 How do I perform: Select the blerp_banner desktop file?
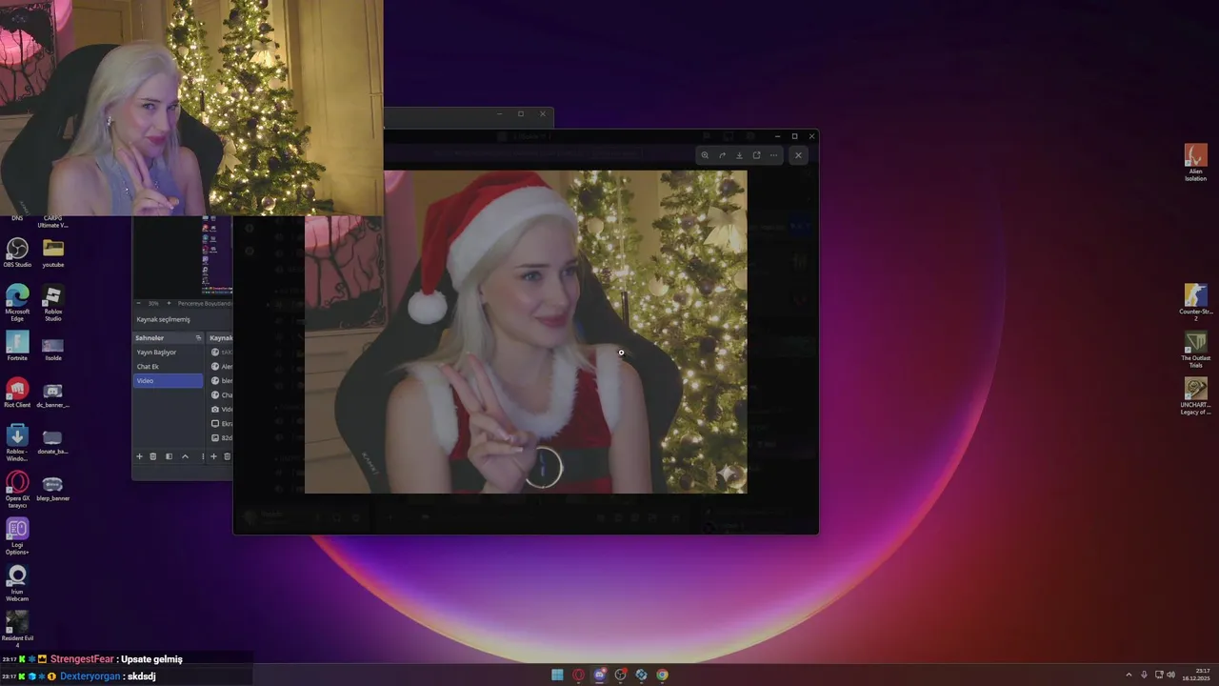point(53,487)
